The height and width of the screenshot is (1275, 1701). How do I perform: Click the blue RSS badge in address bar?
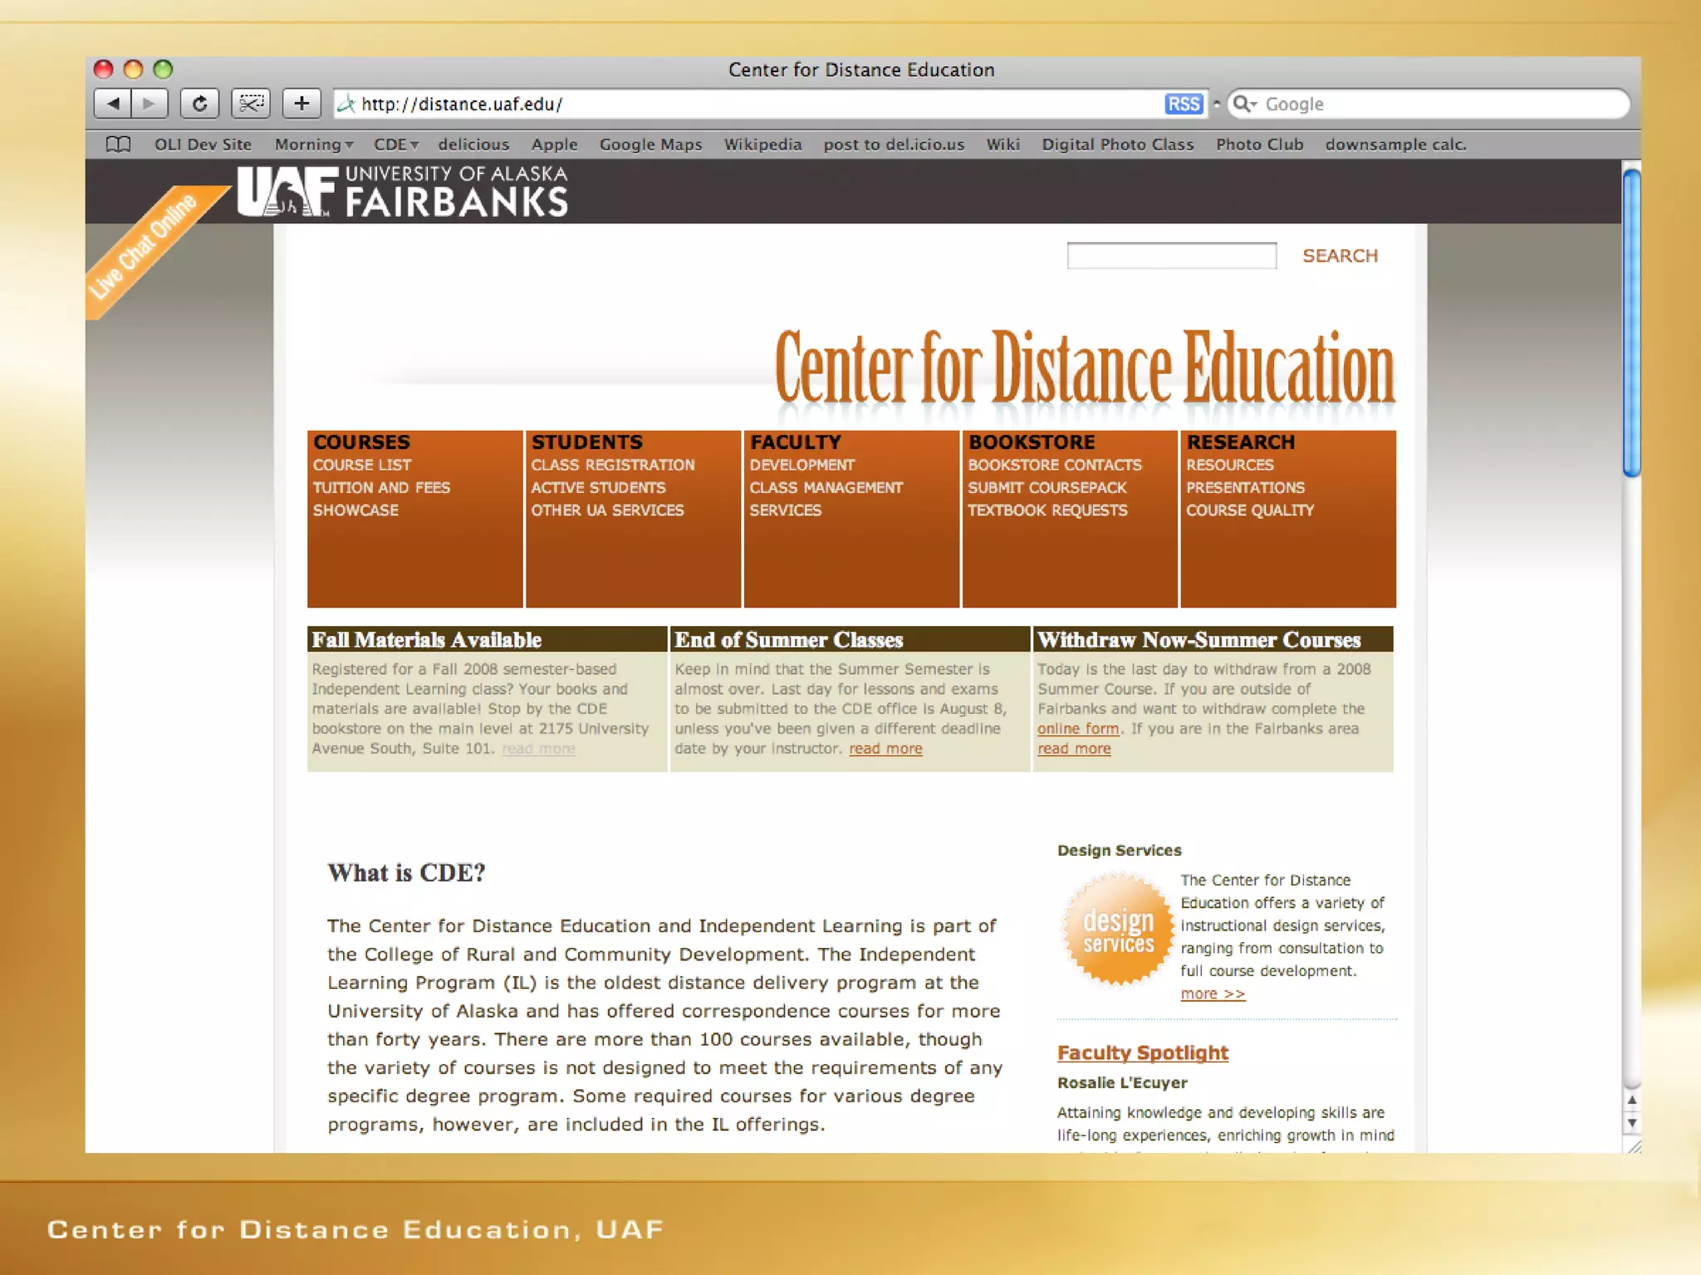tap(1183, 105)
